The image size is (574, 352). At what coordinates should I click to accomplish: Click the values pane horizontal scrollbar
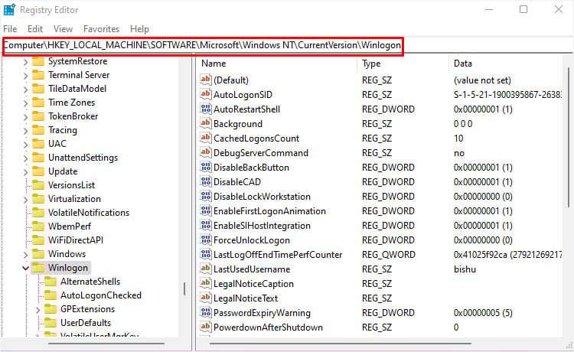point(340,344)
